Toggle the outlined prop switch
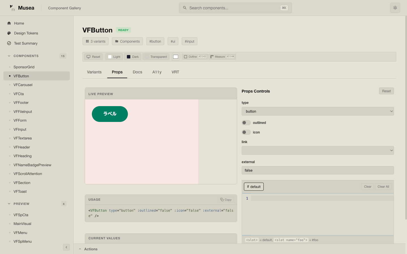 pyautogui.click(x=246, y=123)
